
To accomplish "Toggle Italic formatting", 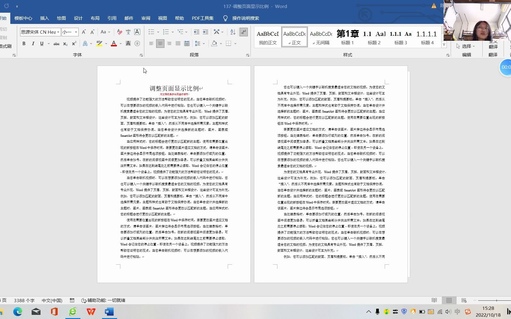I will pos(33,43).
